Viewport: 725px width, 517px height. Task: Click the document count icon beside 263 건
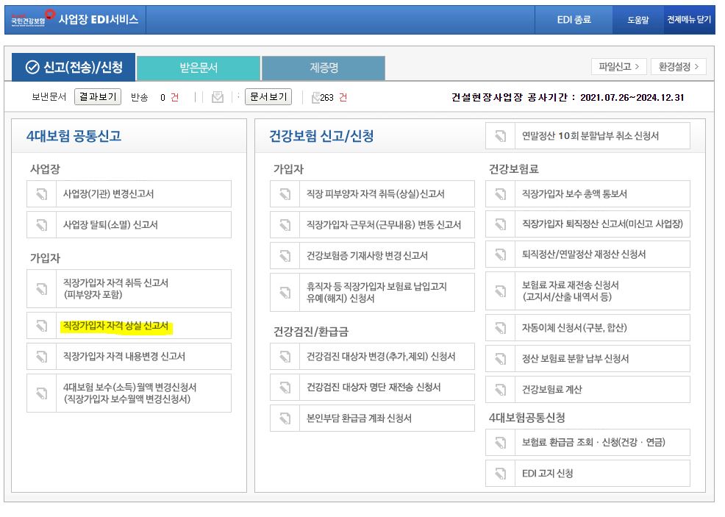[x=315, y=98]
